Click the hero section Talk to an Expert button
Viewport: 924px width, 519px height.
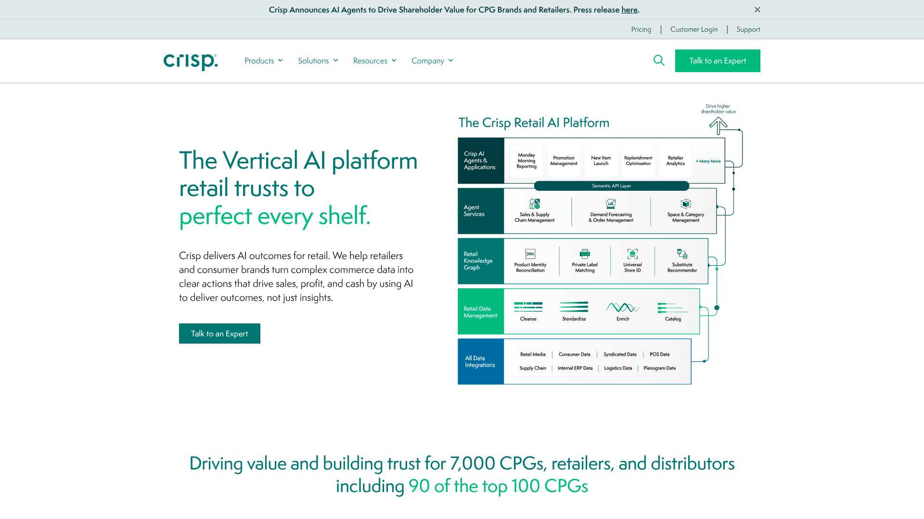click(219, 334)
